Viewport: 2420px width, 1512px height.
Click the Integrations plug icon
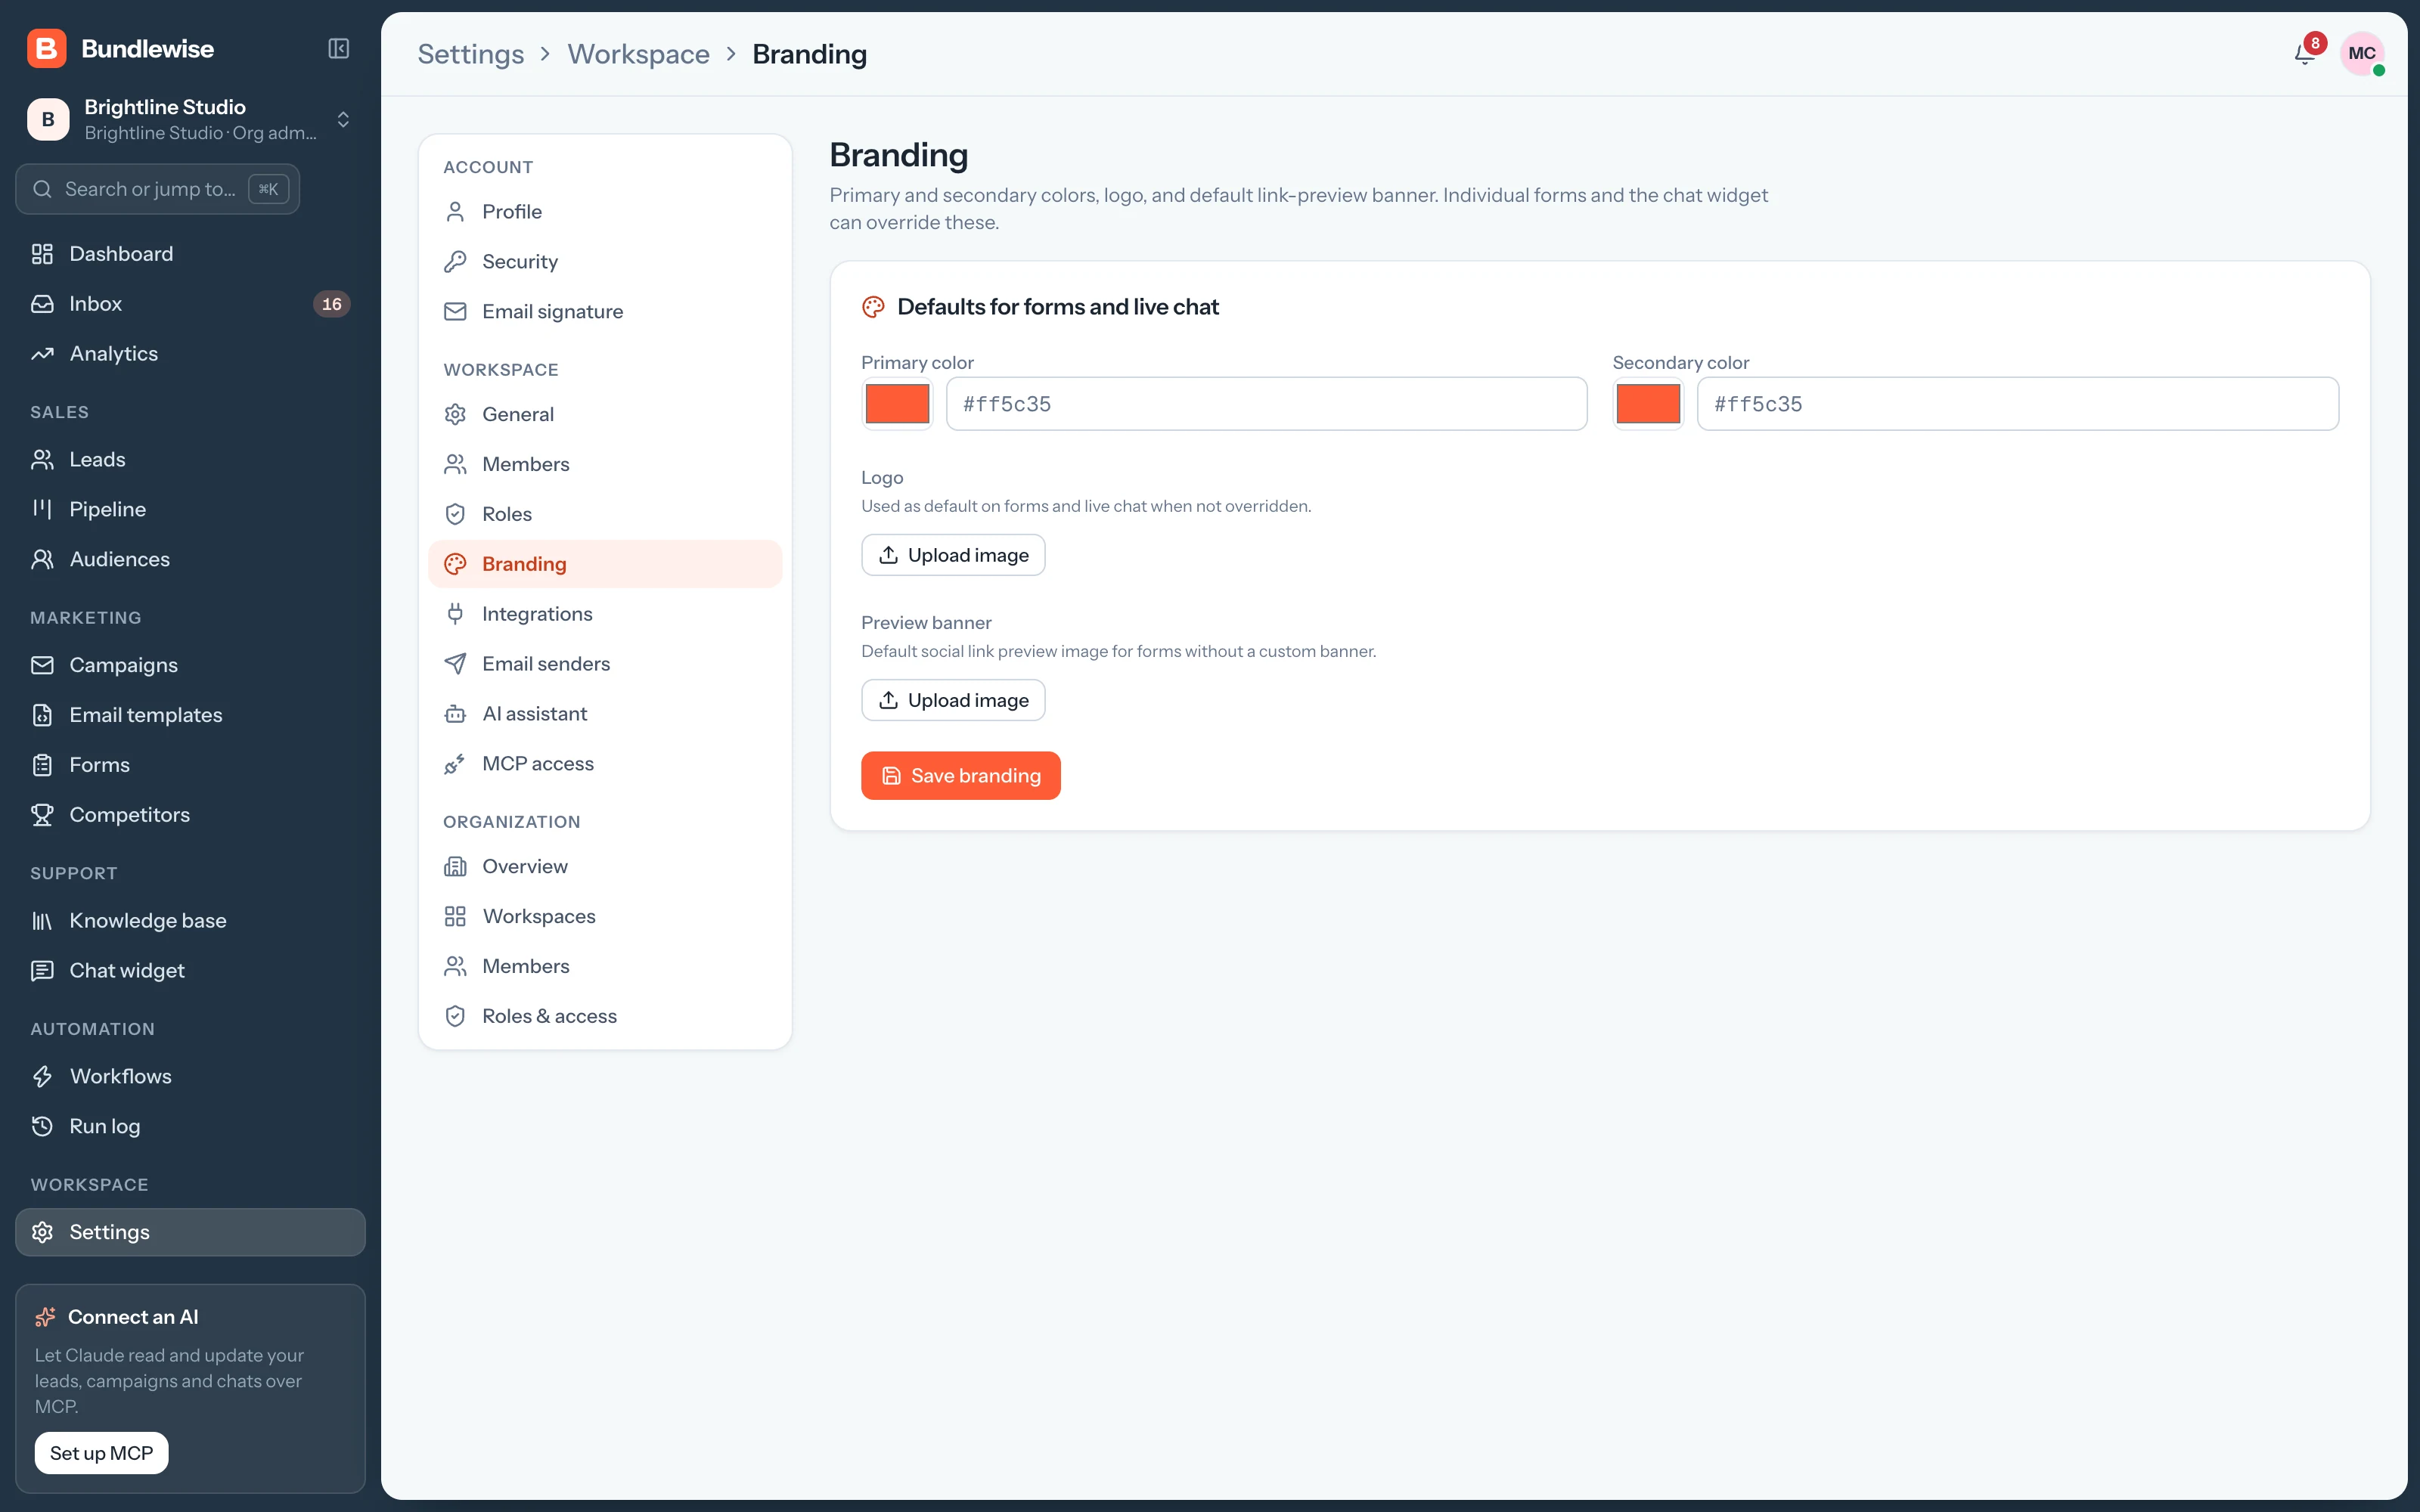[455, 614]
